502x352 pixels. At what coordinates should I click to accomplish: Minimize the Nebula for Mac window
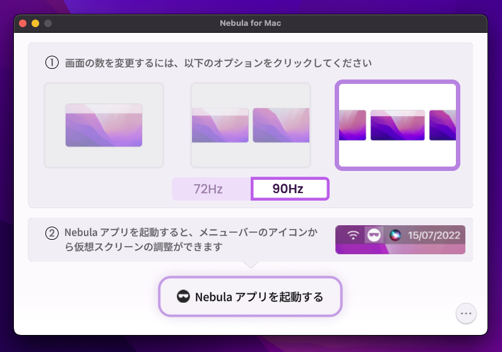tap(35, 23)
